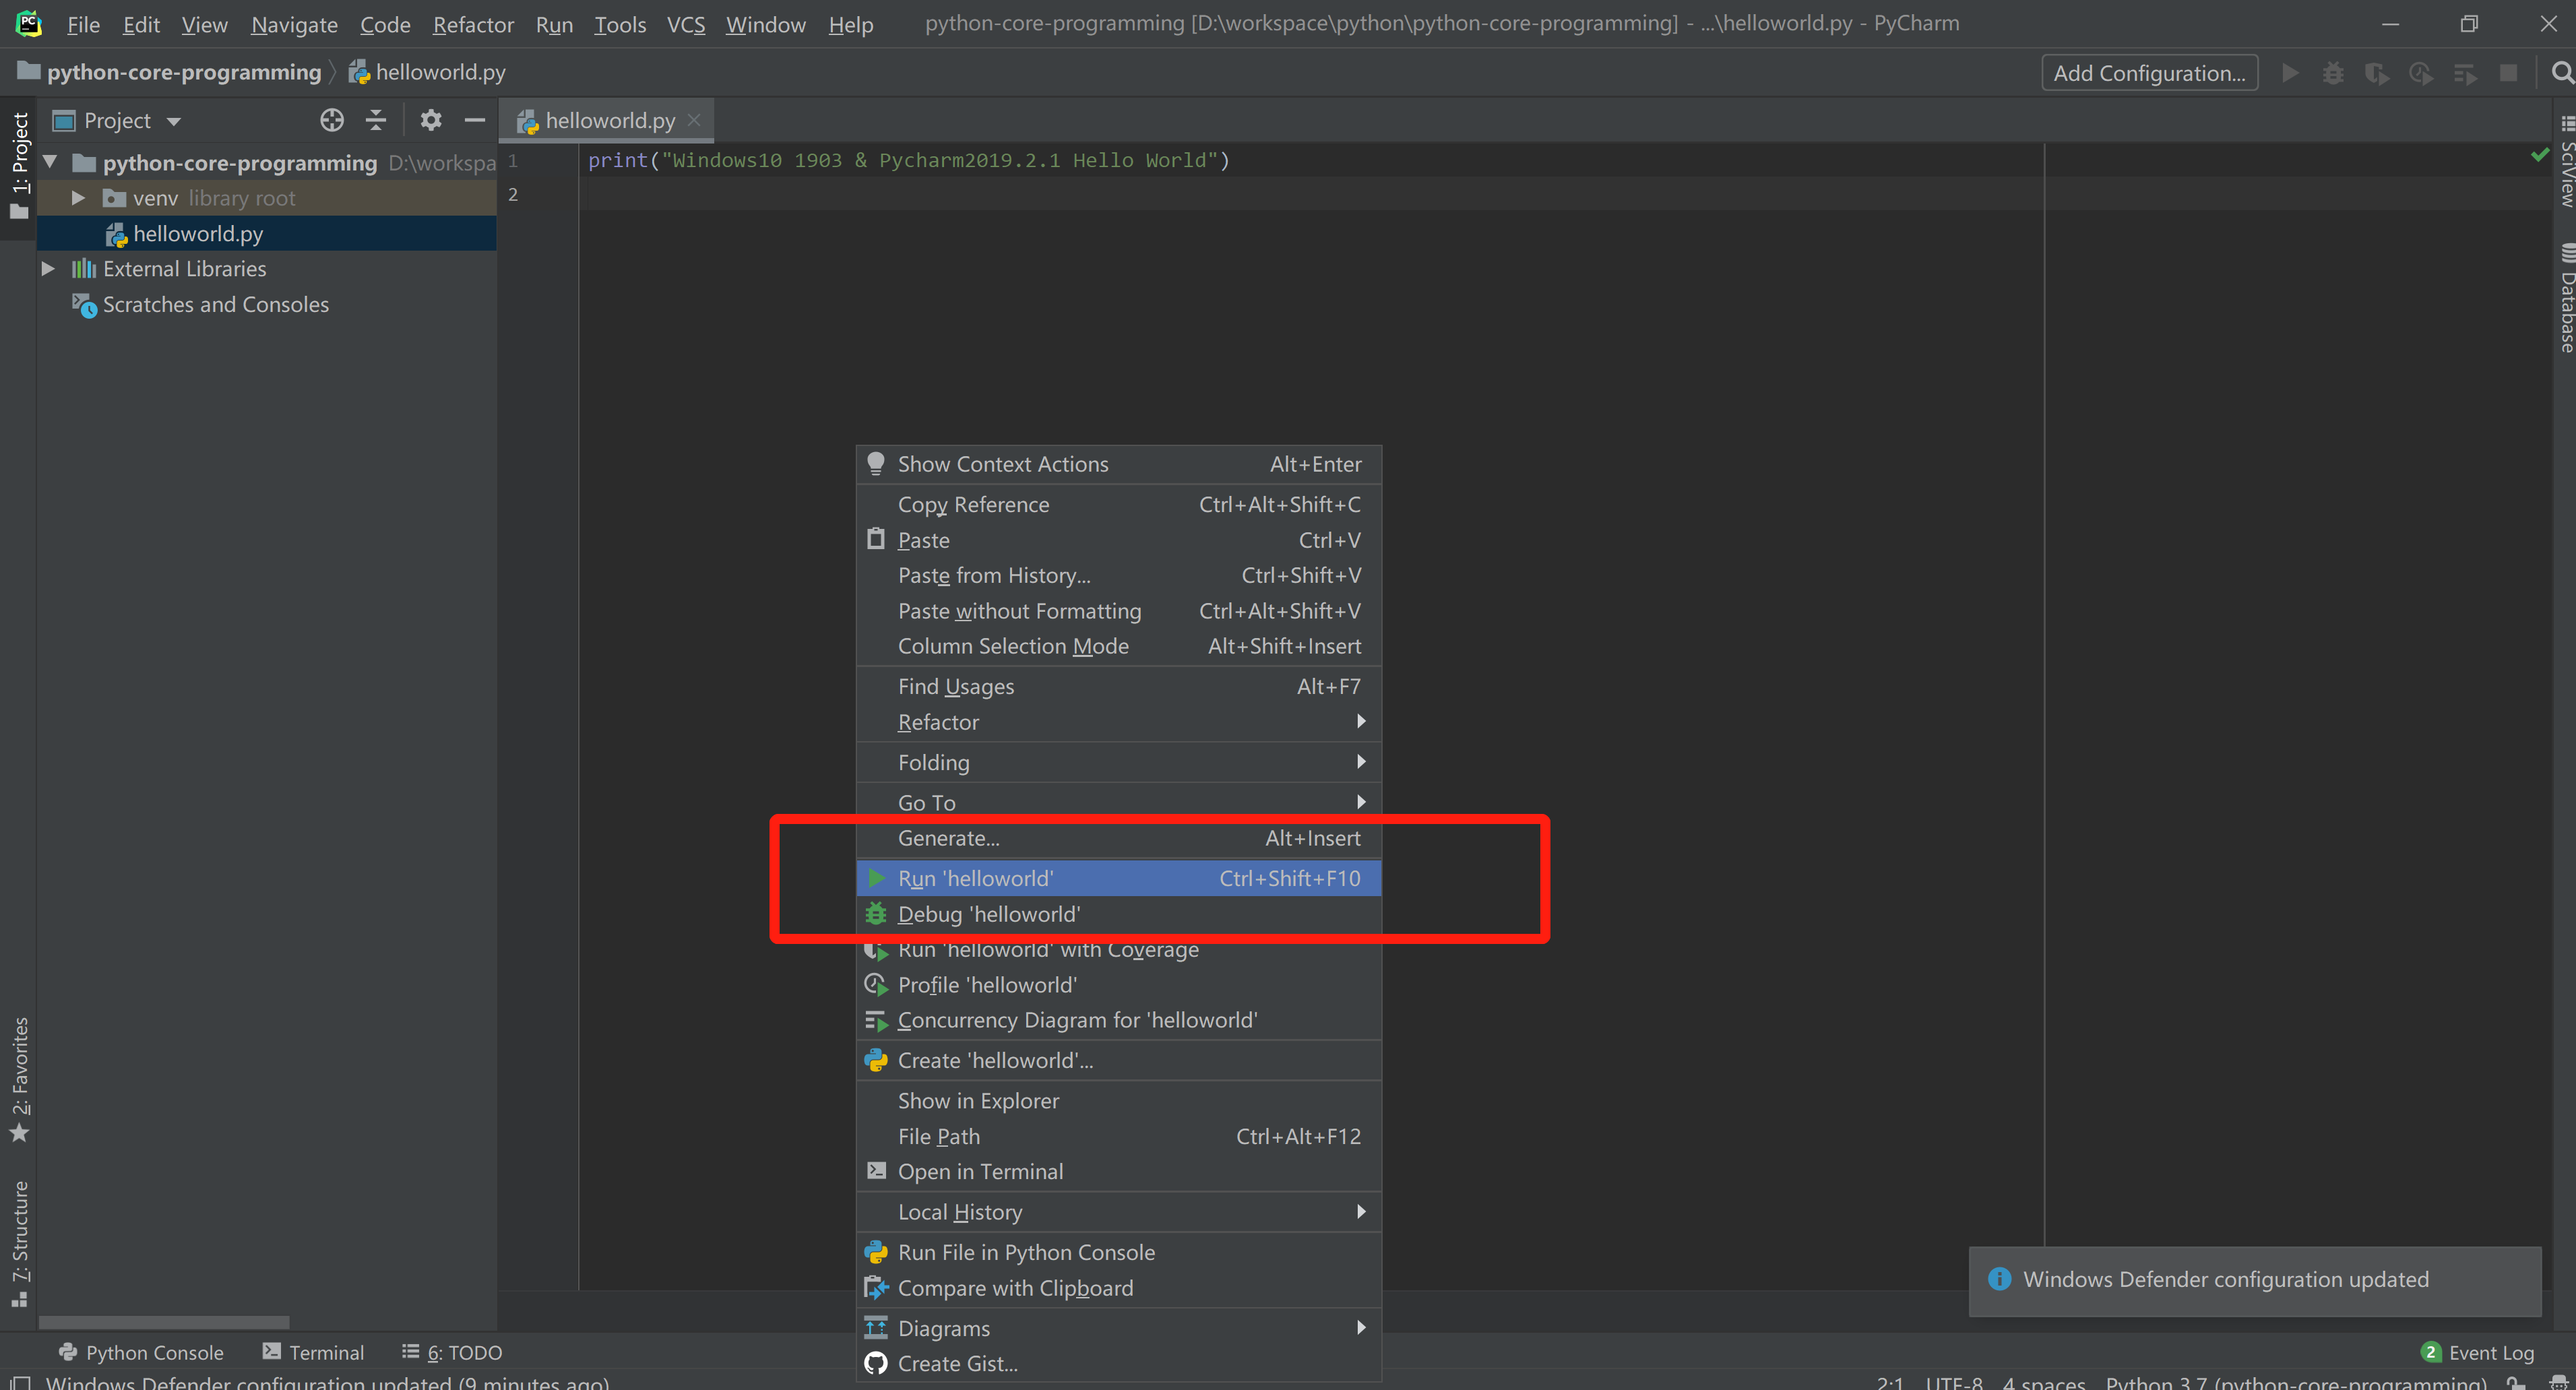Open the 6: TODO tool window
2576x1390 pixels.
pyautogui.click(x=452, y=1352)
